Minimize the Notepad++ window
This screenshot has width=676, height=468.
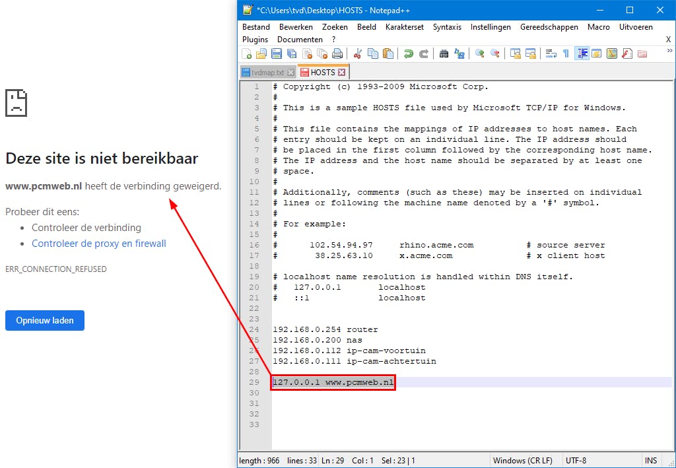point(599,10)
